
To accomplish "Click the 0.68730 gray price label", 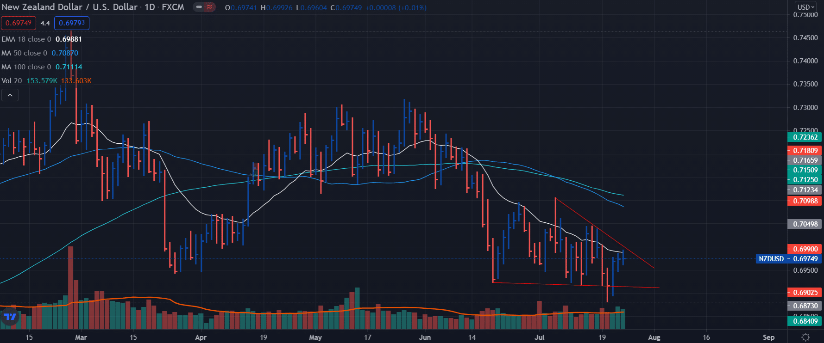I will tap(805, 306).
